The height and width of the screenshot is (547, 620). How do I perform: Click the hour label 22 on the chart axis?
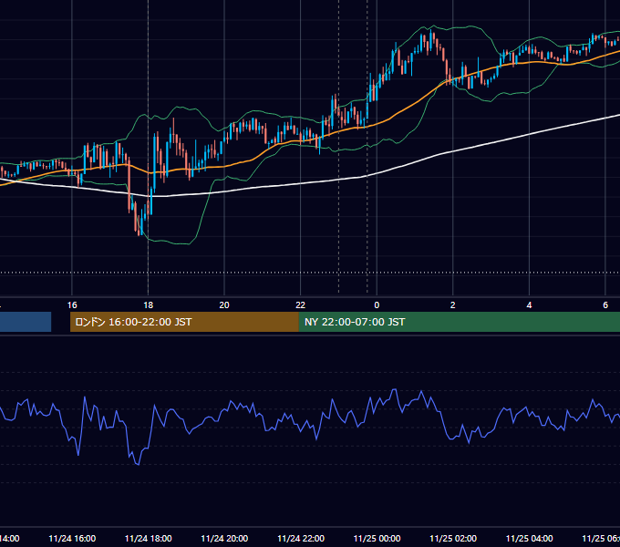301,305
